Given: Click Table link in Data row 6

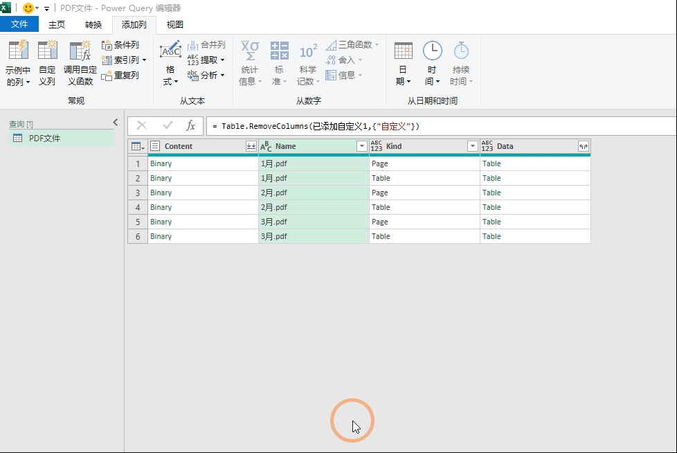Looking at the screenshot, I should click(x=491, y=236).
